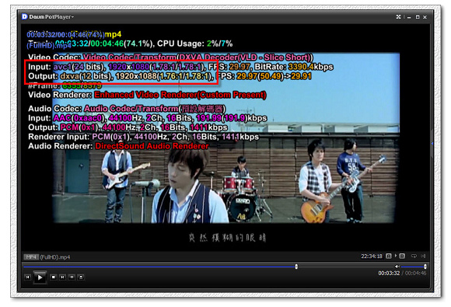
Task: Set the B repeat point marker
Action: [402, 256]
